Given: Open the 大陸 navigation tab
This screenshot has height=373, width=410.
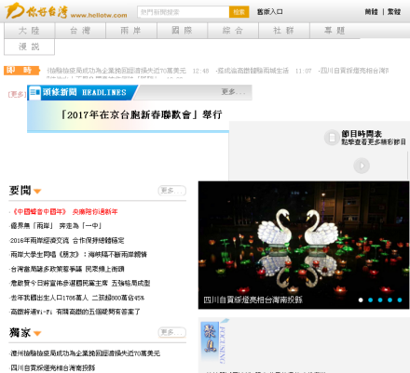Looking at the screenshot, I should (29, 31).
